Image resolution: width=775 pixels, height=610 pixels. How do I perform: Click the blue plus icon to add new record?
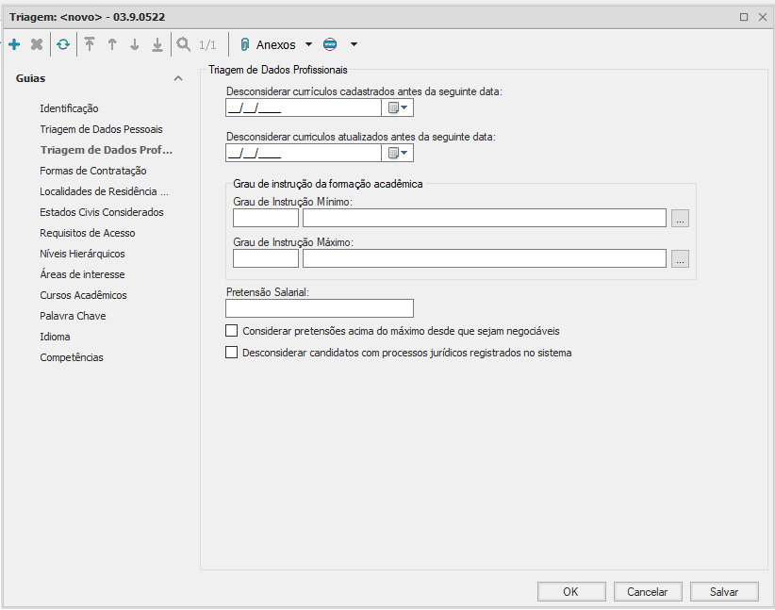pyautogui.click(x=14, y=44)
